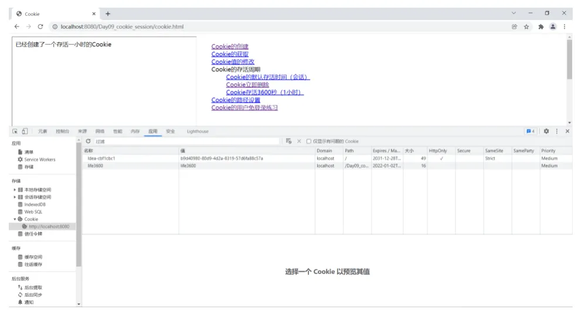Viewport: 575px width, 333px height.
Task: Clear all cookies with the filter-clear icon
Action: (x=288, y=141)
